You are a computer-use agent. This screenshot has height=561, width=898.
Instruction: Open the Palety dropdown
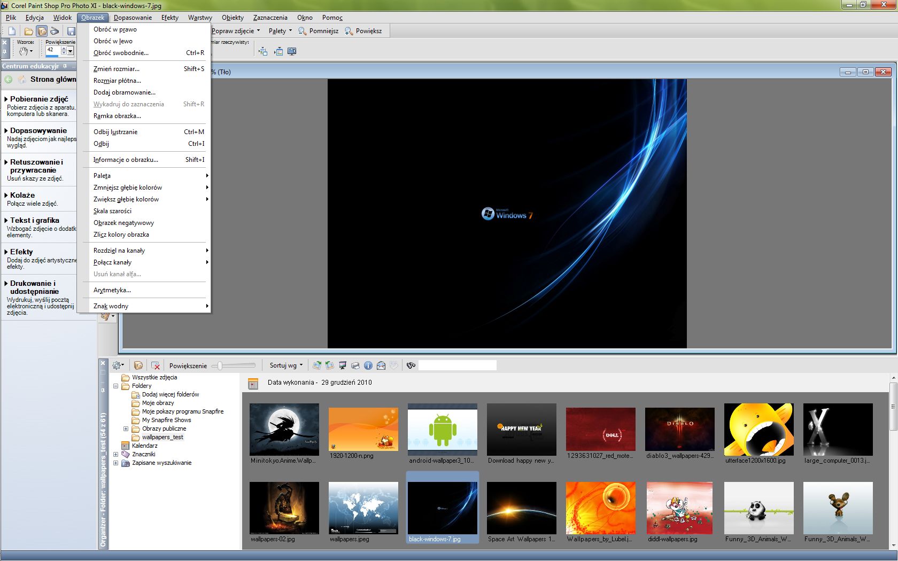280,31
